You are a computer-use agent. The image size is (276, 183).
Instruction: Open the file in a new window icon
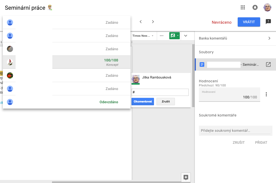(268, 64)
